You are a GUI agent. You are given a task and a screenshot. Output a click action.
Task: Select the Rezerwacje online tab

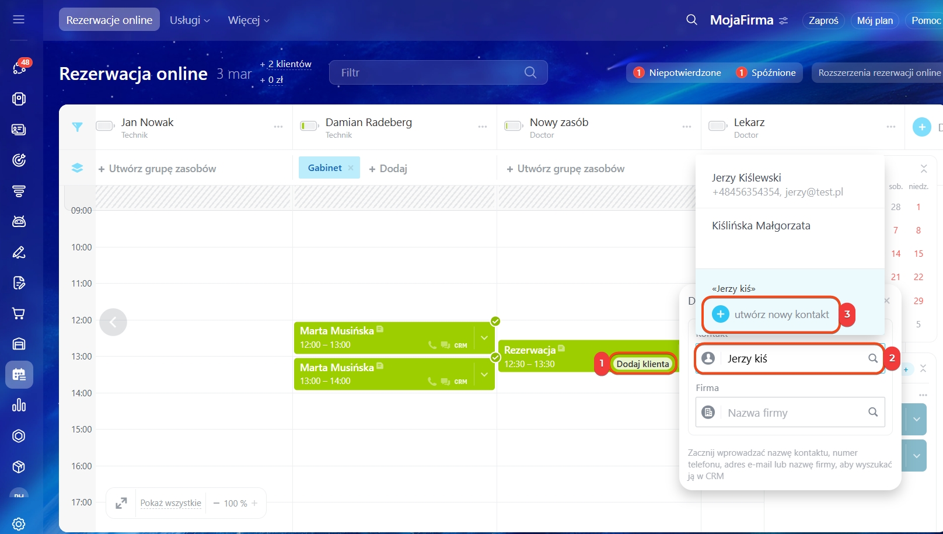(x=109, y=20)
